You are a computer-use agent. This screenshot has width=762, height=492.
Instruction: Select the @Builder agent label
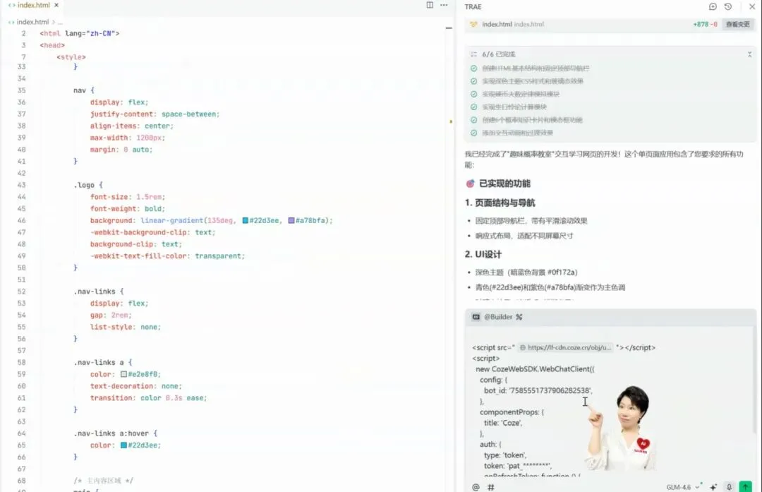click(x=498, y=317)
